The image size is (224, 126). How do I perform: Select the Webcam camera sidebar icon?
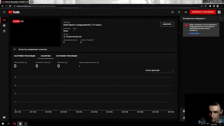click(x=4, y=26)
